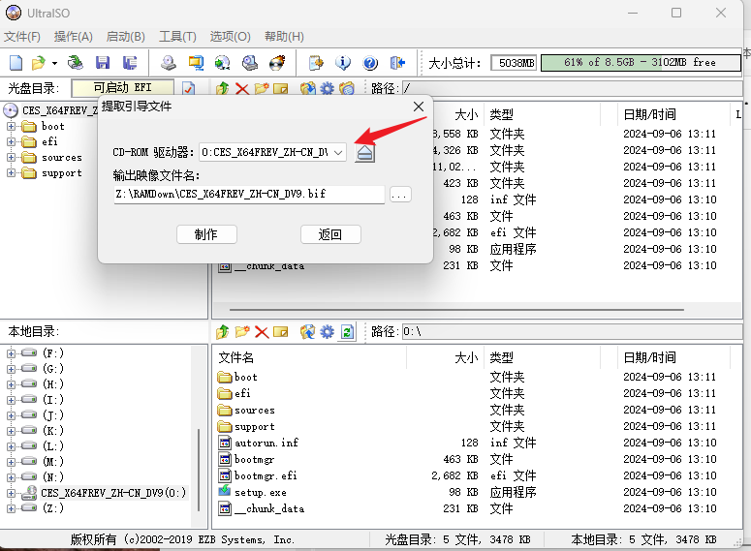Open an image with the open-folder toolbar icon
The width and height of the screenshot is (751, 551).
coord(39,63)
